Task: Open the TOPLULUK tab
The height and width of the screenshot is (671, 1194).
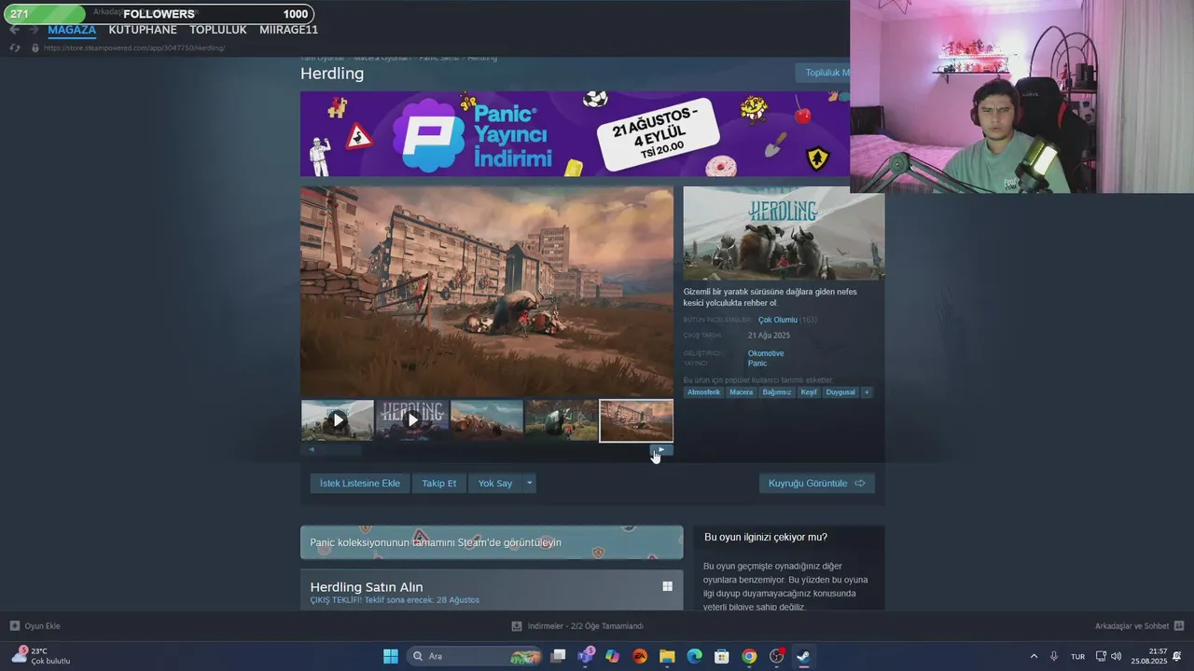Action: tap(218, 30)
